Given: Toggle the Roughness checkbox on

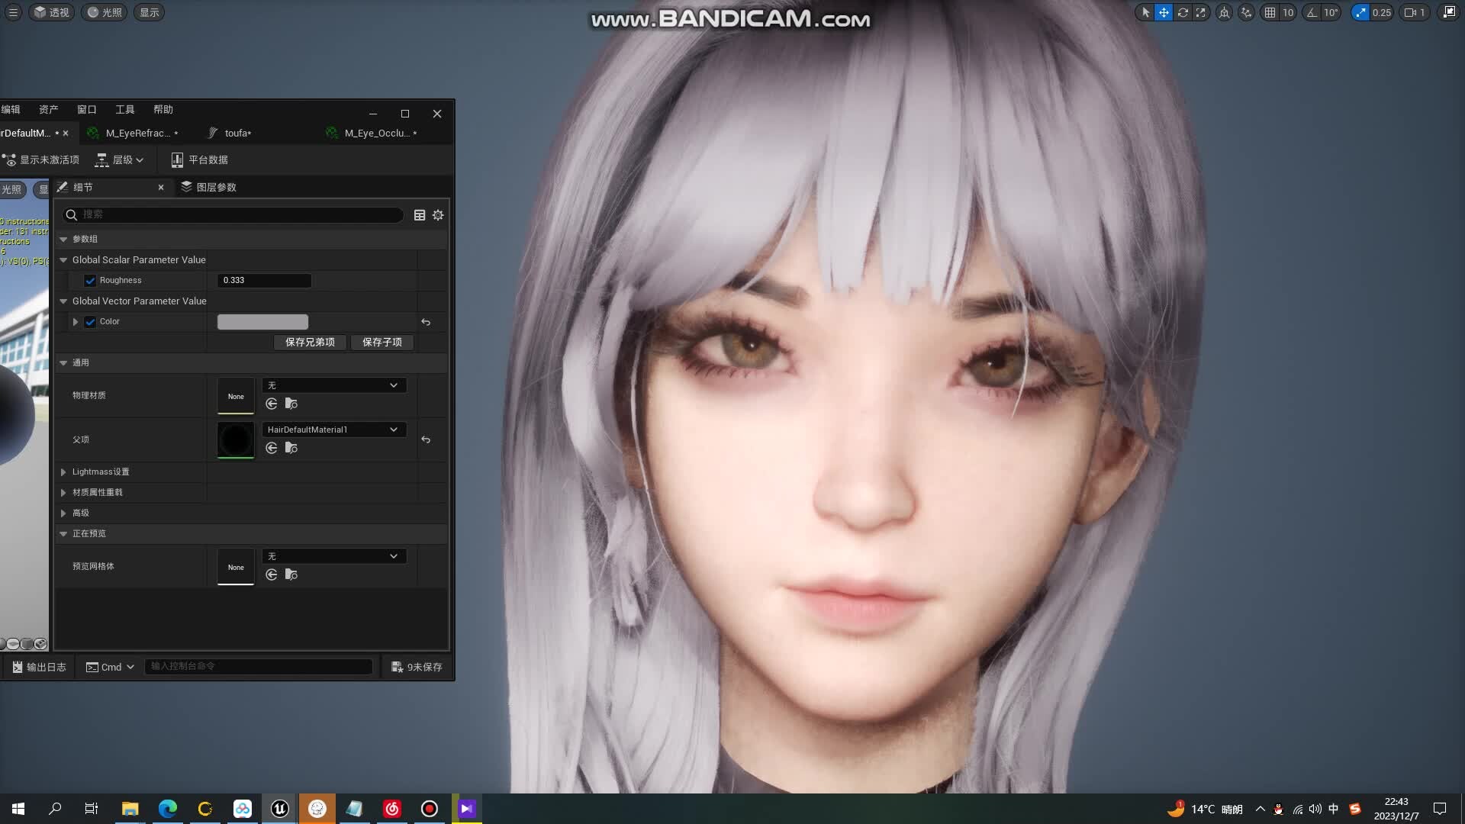Looking at the screenshot, I should tap(89, 280).
